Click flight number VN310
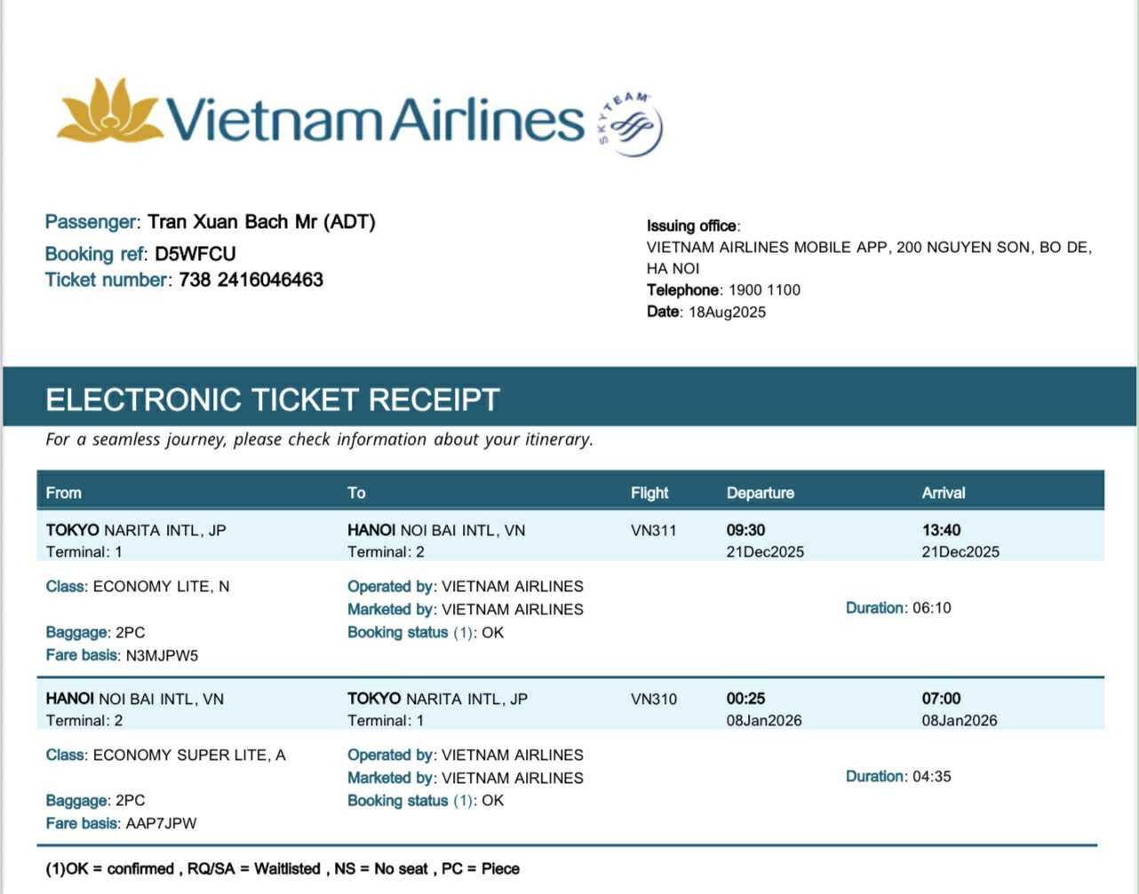The height and width of the screenshot is (894, 1139). (x=654, y=700)
